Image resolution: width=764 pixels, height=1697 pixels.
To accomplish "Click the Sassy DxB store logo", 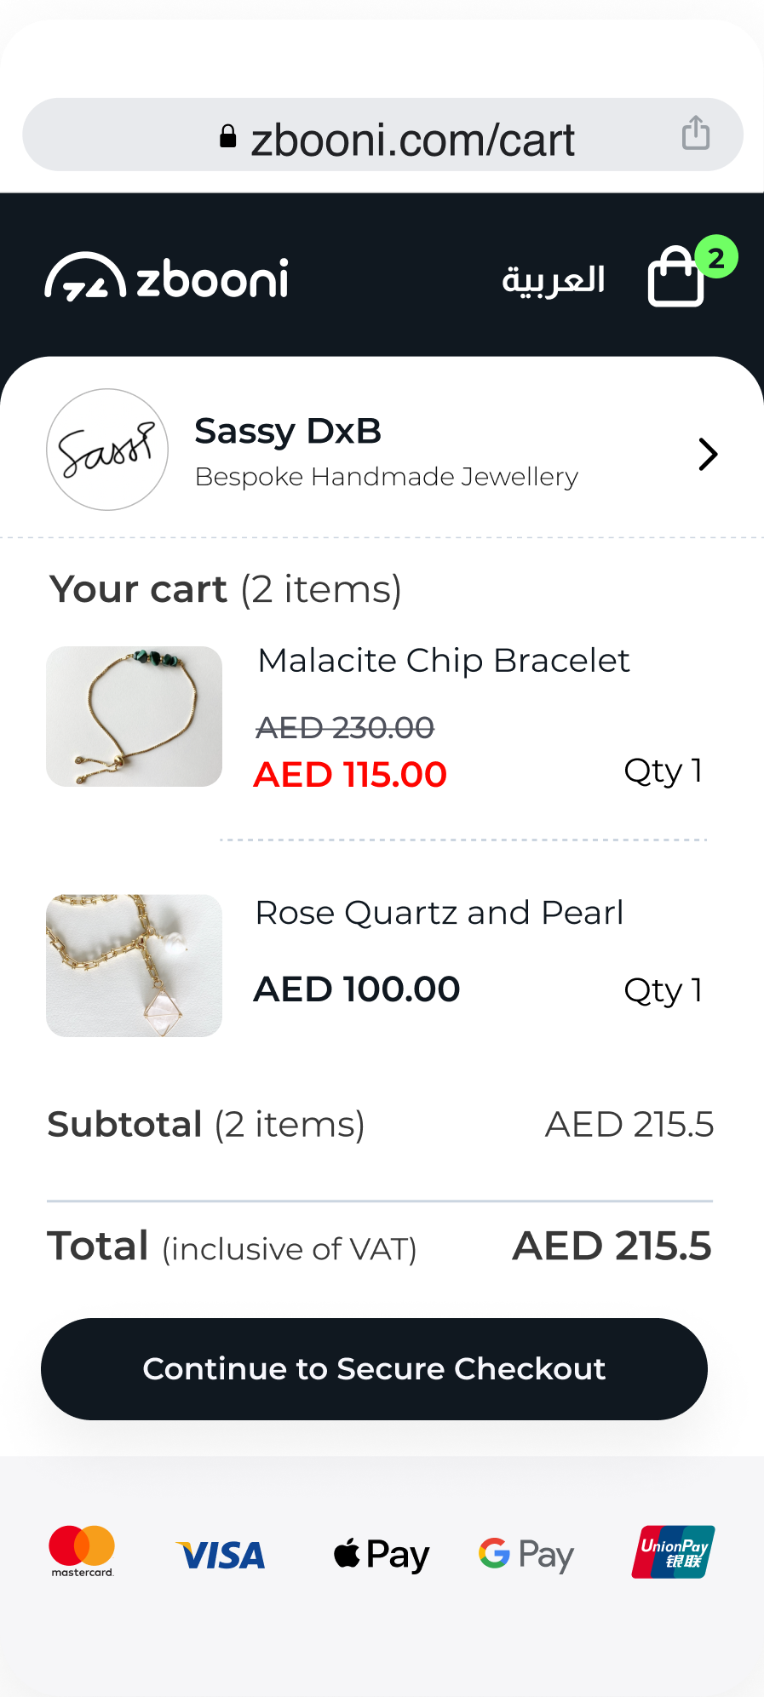I will [x=107, y=450].
